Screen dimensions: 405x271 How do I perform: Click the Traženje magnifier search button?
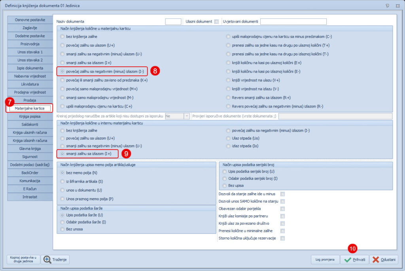coord(55,260)
